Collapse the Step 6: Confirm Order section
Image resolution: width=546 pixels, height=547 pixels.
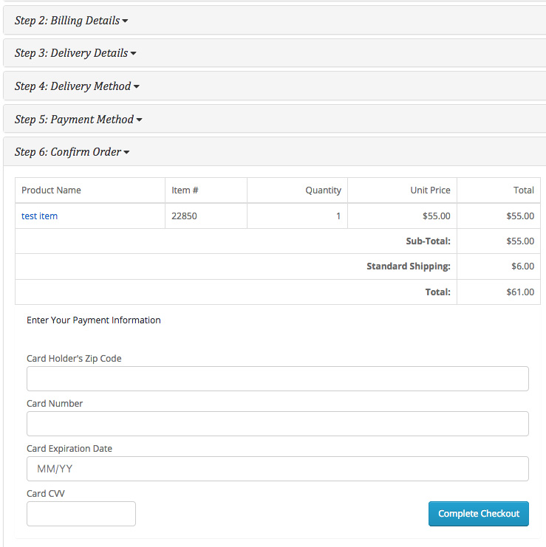pyautogui.click(x=72, y=152)
